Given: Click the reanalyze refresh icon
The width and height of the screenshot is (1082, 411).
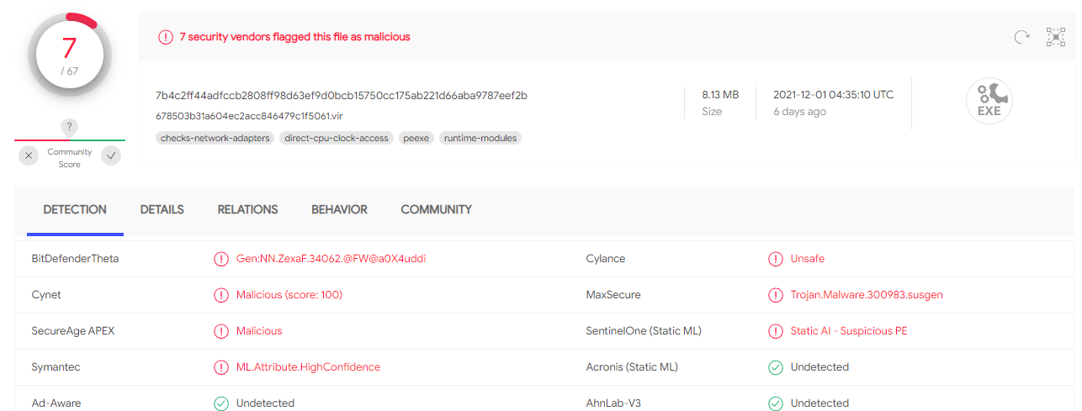Looking at the screenshot, I should click(1022, 37).
